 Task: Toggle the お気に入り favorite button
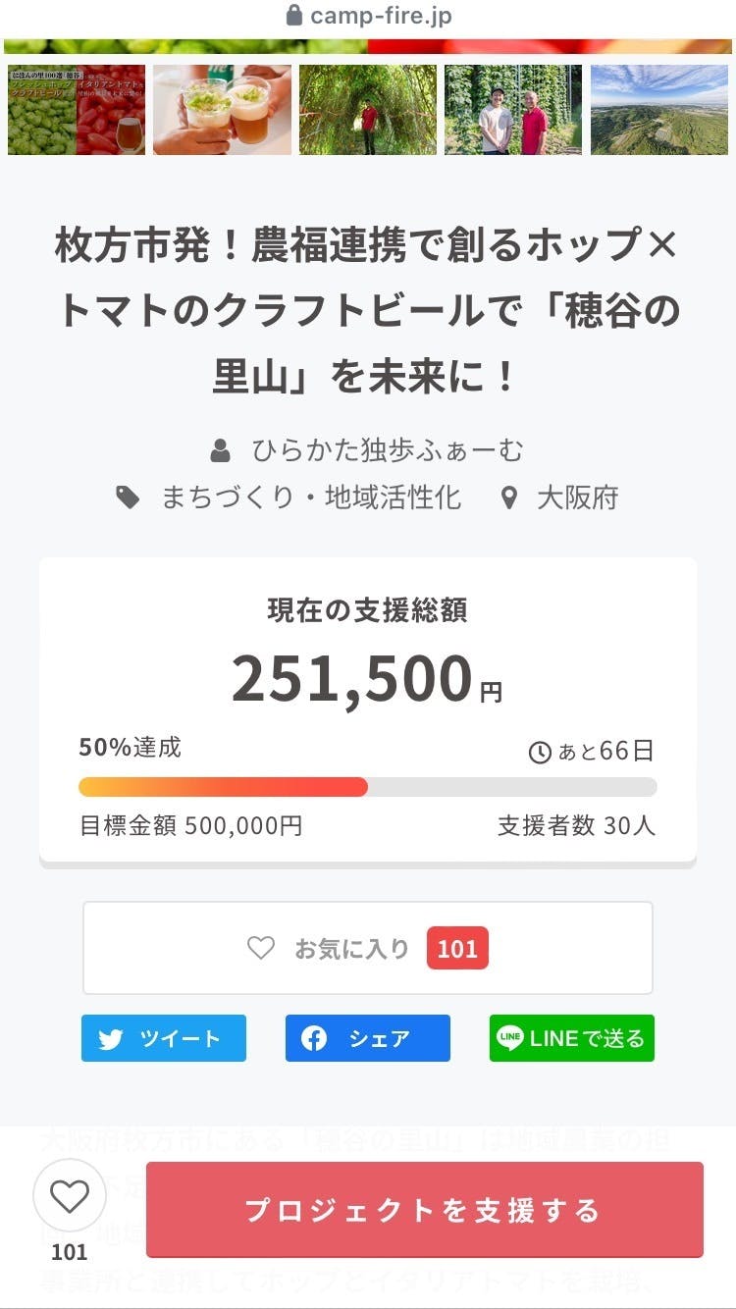tap(368, 948)
